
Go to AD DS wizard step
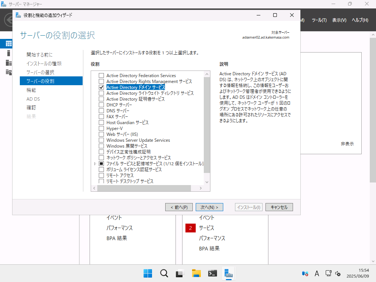(33, 99)
